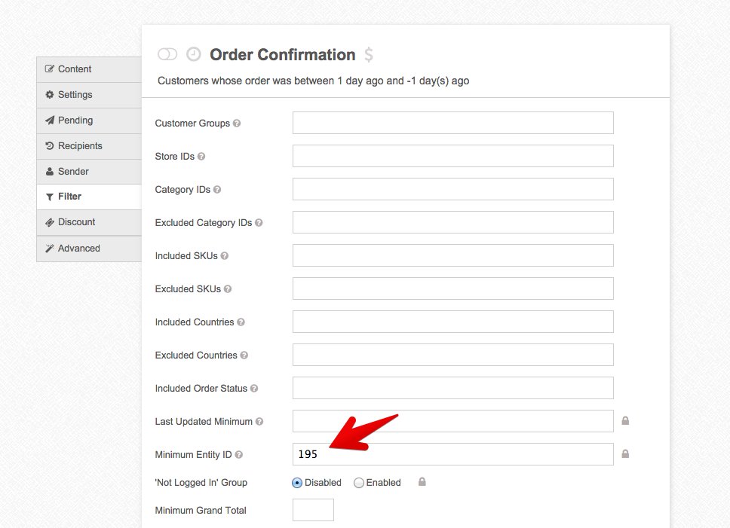Switch to the Settings tab

click(x=89, y=95)
